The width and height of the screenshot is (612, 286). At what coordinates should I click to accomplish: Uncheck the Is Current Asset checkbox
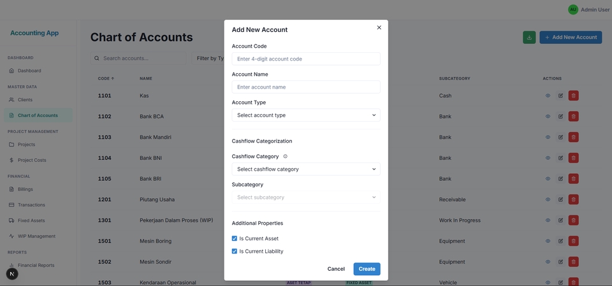235,238
